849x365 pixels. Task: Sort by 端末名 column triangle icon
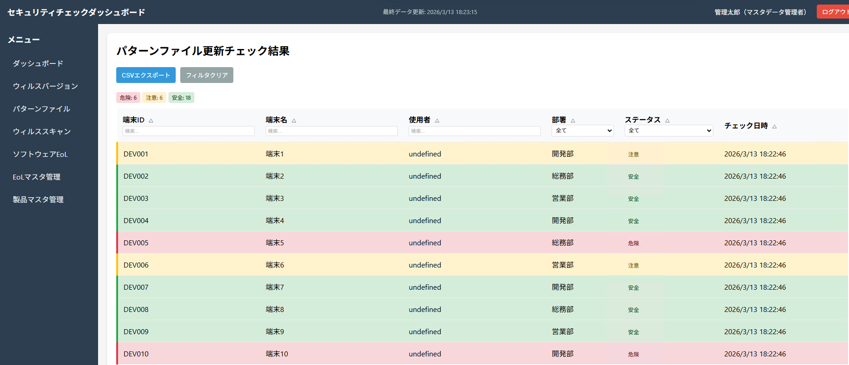294,121
